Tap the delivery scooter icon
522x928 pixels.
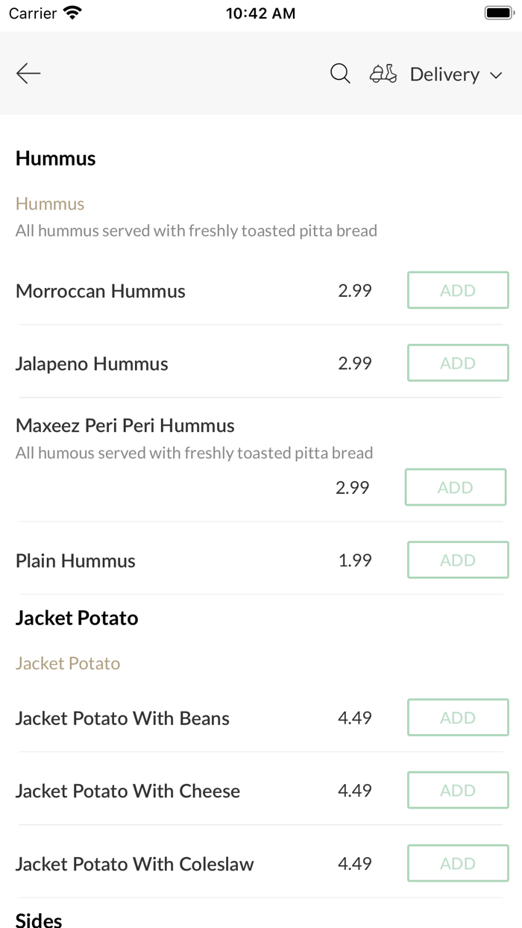[x=383, y=74]
